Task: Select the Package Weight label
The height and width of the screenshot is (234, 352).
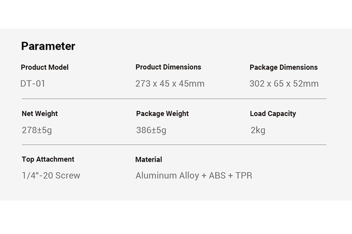Action: click(162, 114)
